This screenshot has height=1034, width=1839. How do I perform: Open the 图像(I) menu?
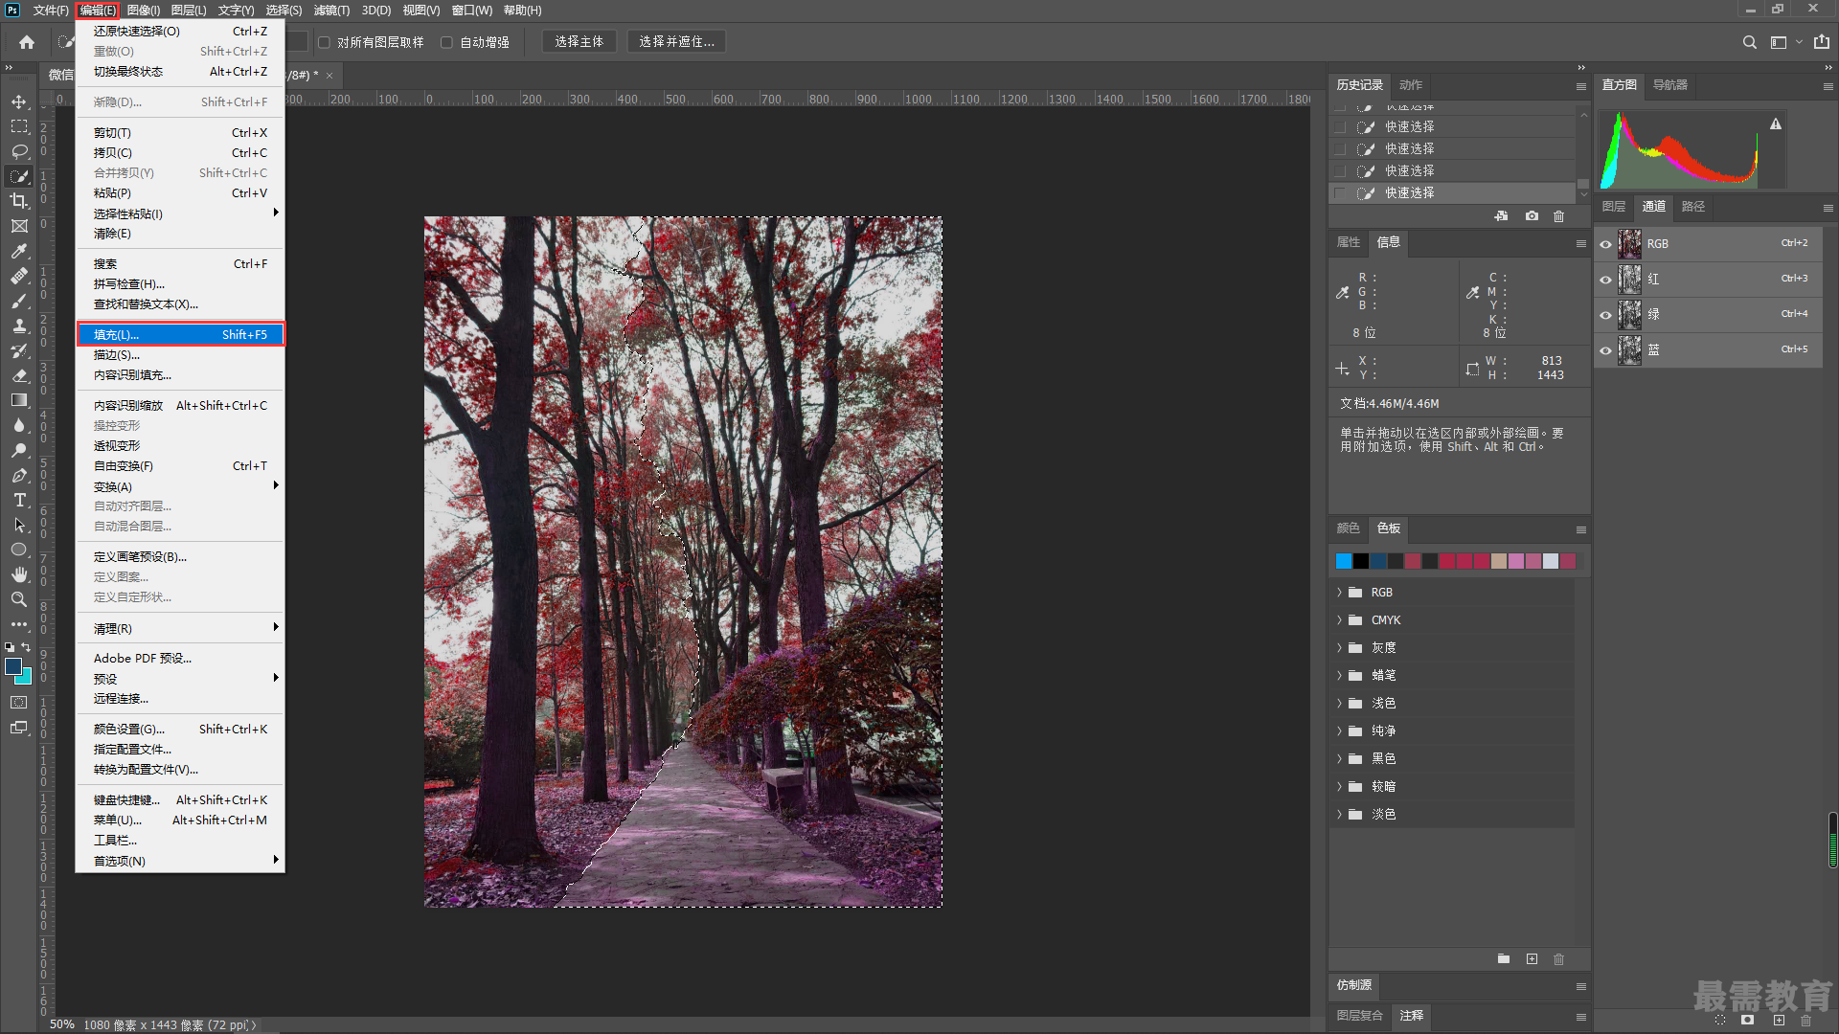[x=143, y=11]
